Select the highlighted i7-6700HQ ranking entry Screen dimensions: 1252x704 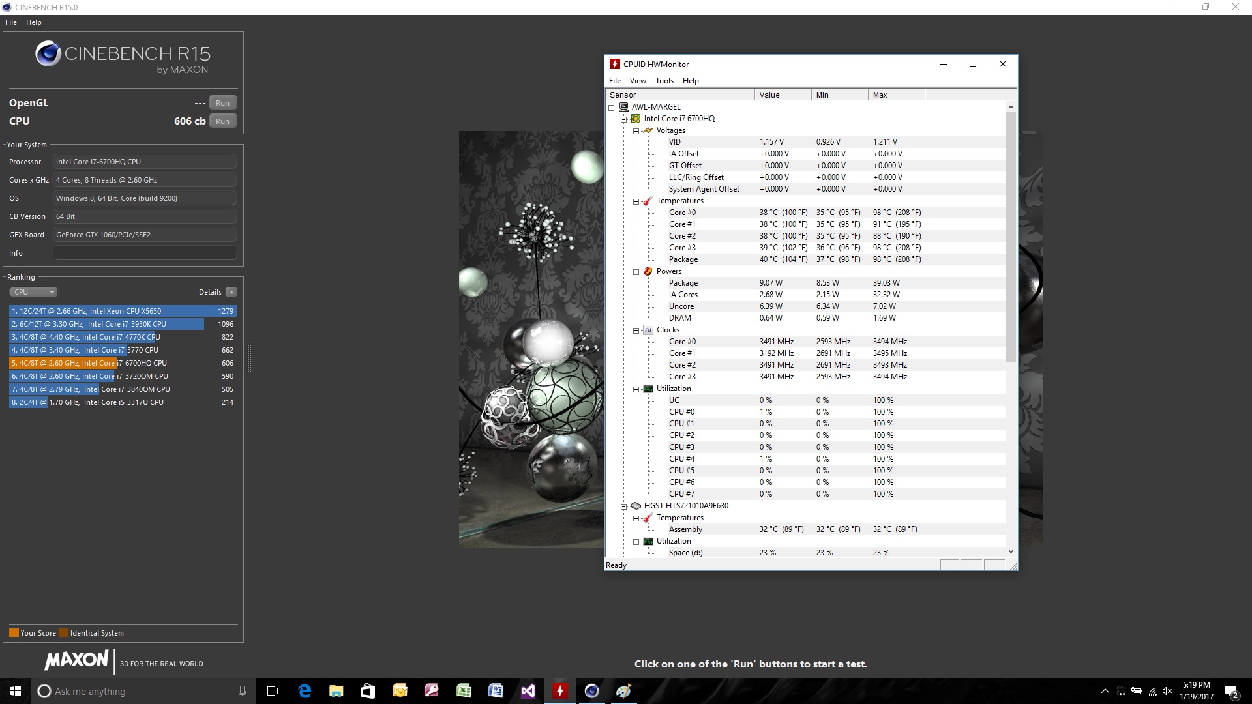pyautogui.click(x=123, y=363)
